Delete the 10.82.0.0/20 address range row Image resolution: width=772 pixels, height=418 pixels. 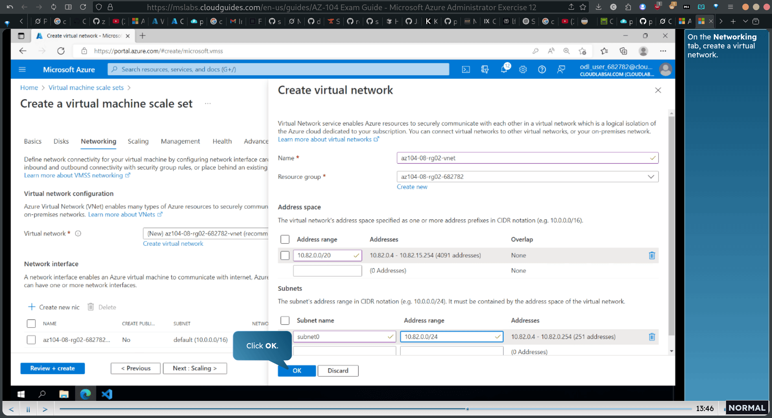coord(652,255)
